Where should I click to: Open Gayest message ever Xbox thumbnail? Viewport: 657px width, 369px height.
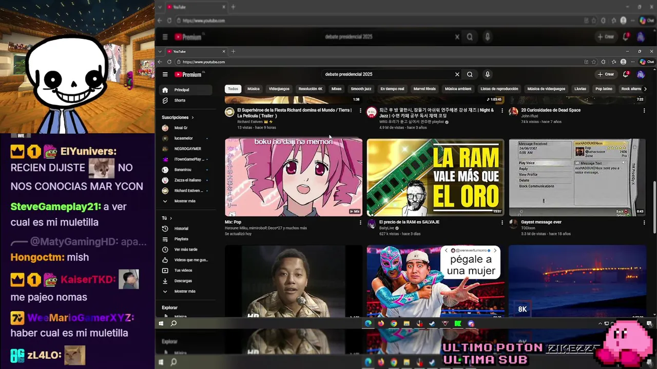(x=577, y=177)
